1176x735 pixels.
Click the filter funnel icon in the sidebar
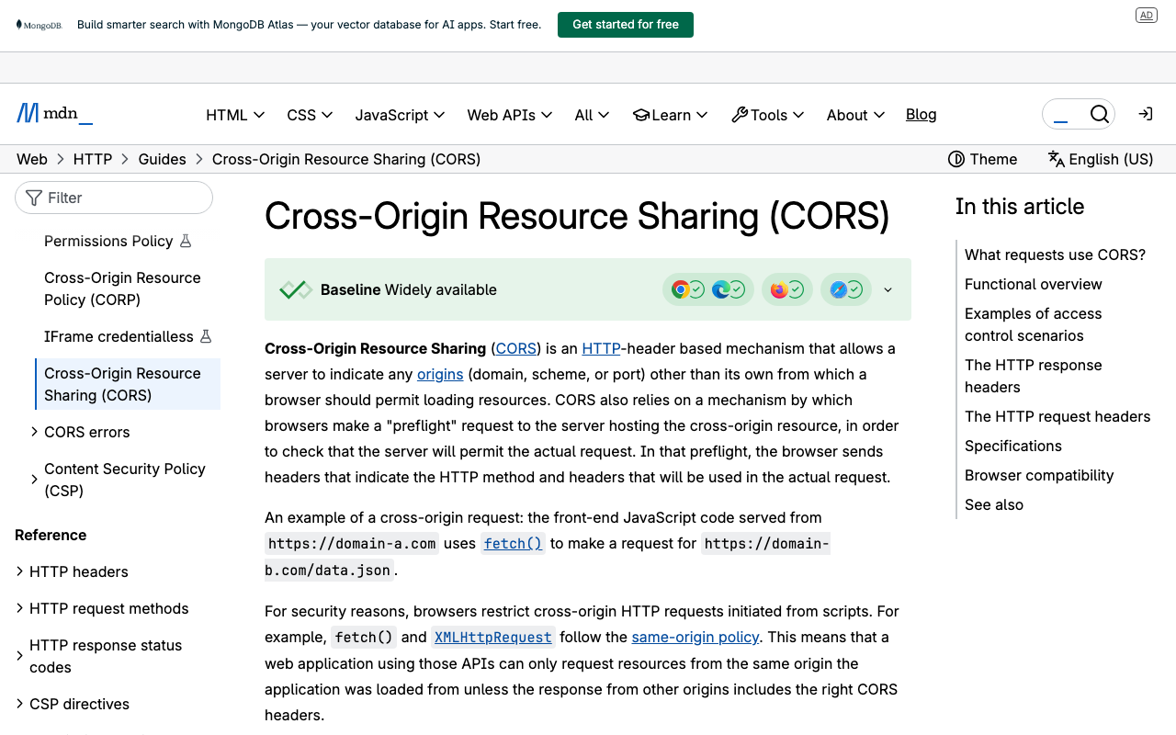coord(33,197)
